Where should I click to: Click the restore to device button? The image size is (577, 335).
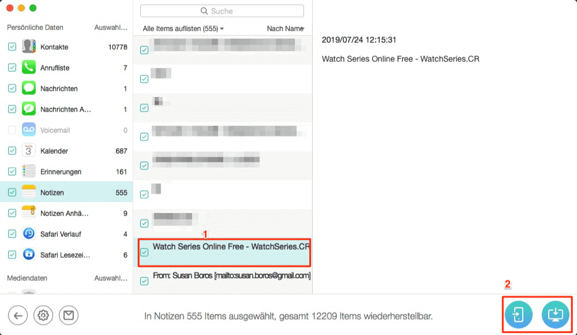pos(519,315)
